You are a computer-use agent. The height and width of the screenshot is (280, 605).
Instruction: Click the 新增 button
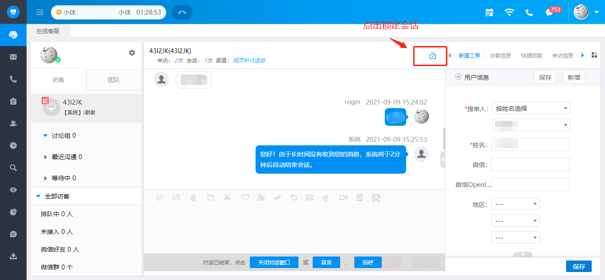pyautogui.click(x=574, y=78)
